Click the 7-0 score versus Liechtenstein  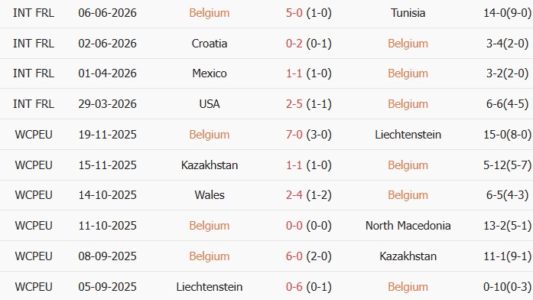pos(294,135)
